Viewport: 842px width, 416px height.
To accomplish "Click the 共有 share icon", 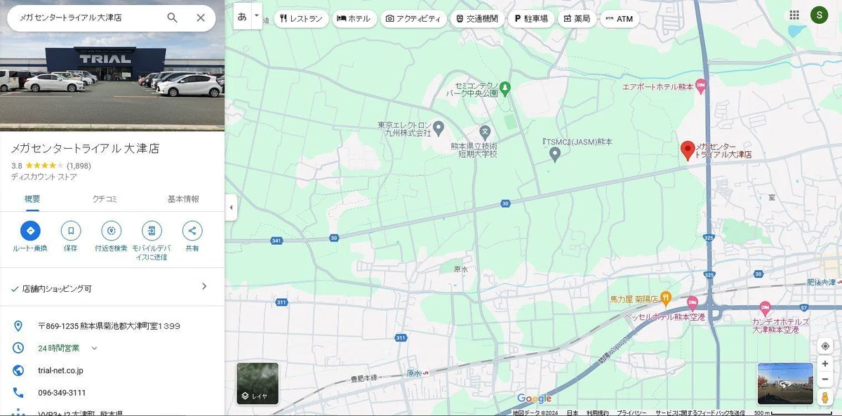I will [x=192, y=230].
